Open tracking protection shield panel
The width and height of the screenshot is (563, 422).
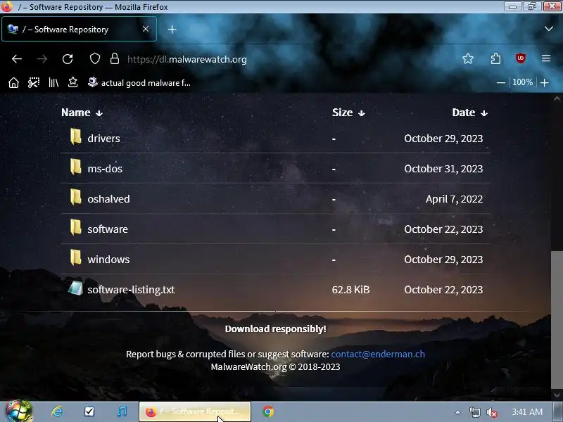(x=95, y=59)
